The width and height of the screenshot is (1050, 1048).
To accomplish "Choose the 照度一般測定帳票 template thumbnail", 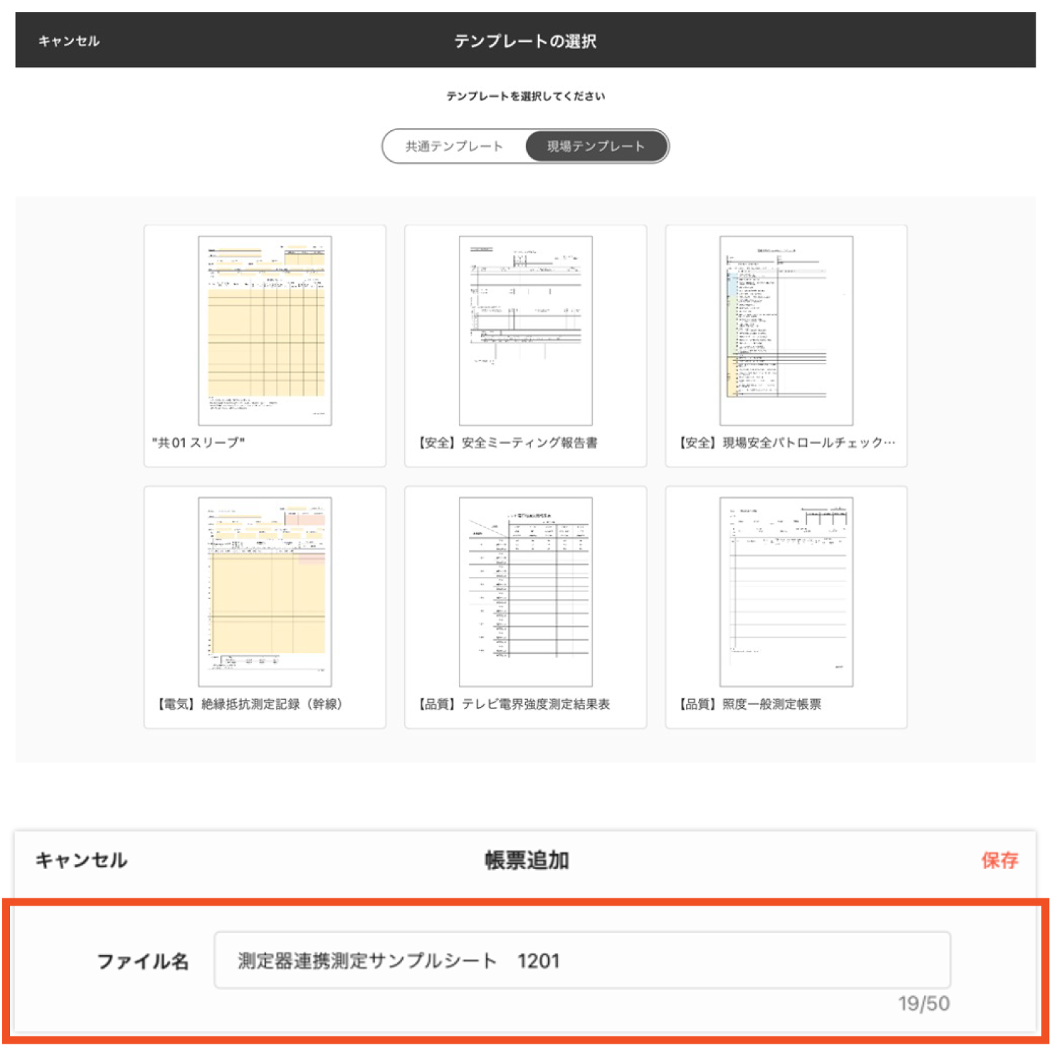I will click(786, 591).
